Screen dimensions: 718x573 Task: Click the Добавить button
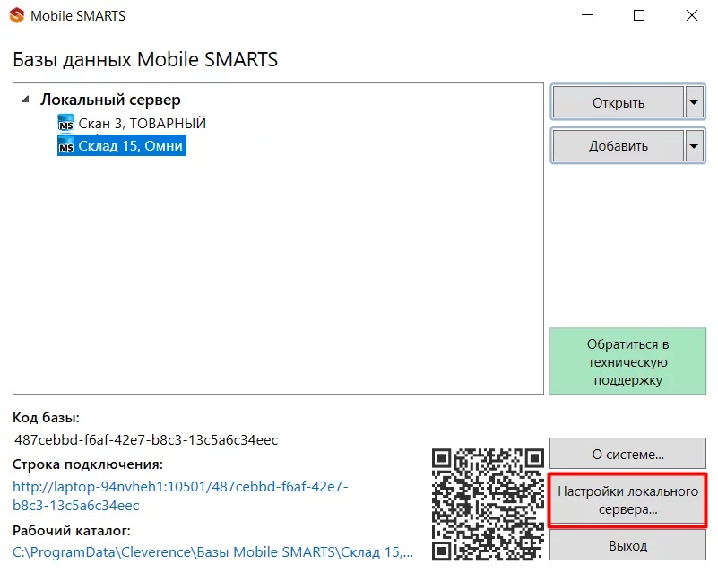coord(619,146)
